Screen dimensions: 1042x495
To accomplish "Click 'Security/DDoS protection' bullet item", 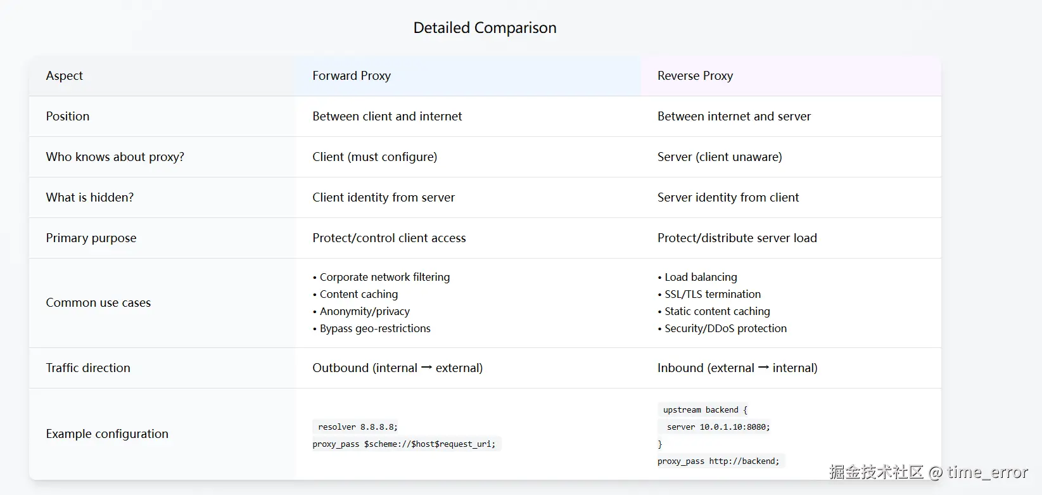I will pos(725,328).
